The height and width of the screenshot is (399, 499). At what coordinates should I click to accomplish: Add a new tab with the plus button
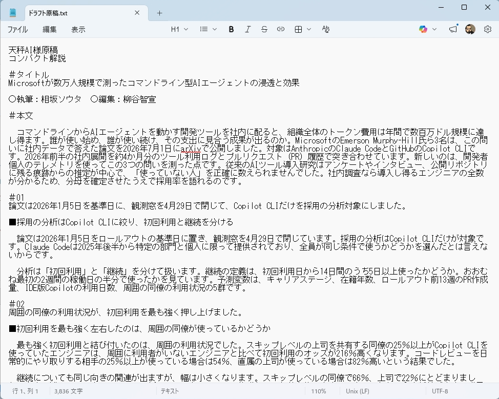[x=159, y=13]
